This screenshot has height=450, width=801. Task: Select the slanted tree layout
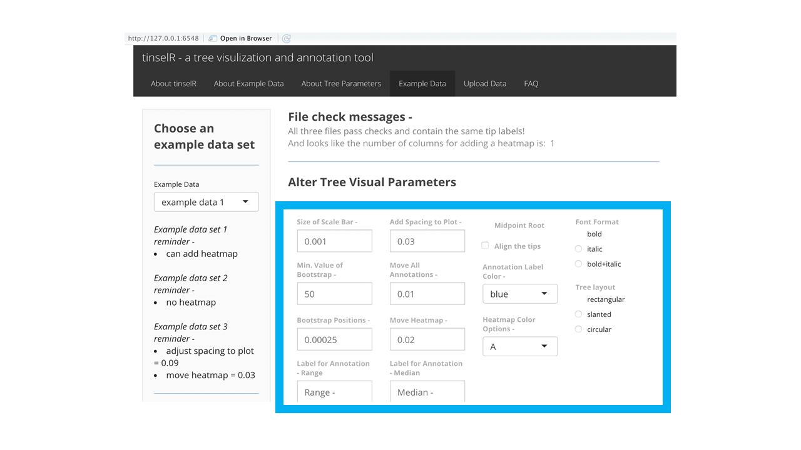pyautogui.click(x=578, y=314)
